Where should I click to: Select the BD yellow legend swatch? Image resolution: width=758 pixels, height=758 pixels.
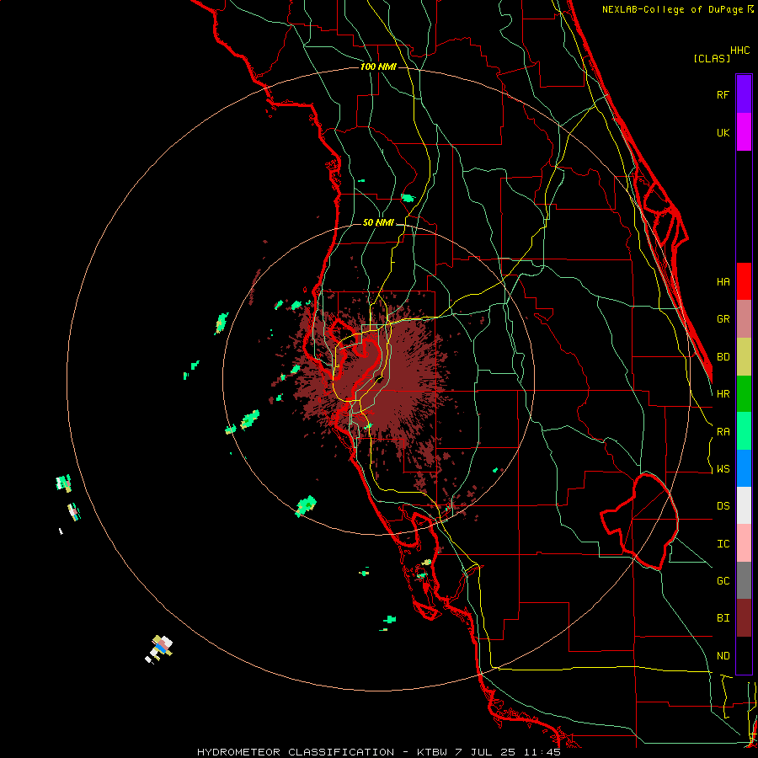[x=744, y=357]
